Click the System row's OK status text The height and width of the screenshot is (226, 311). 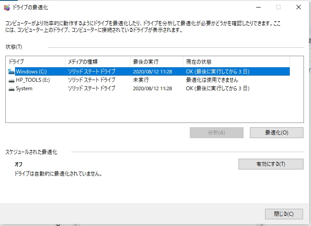tap(218, 88)
